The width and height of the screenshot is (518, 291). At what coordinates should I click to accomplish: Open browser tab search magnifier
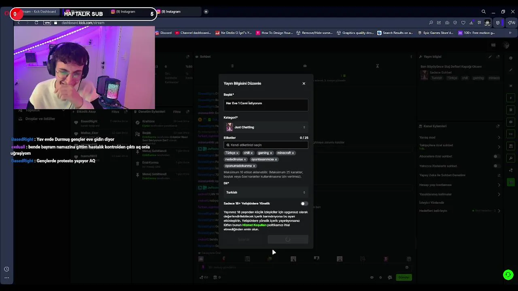pos(484,12)
